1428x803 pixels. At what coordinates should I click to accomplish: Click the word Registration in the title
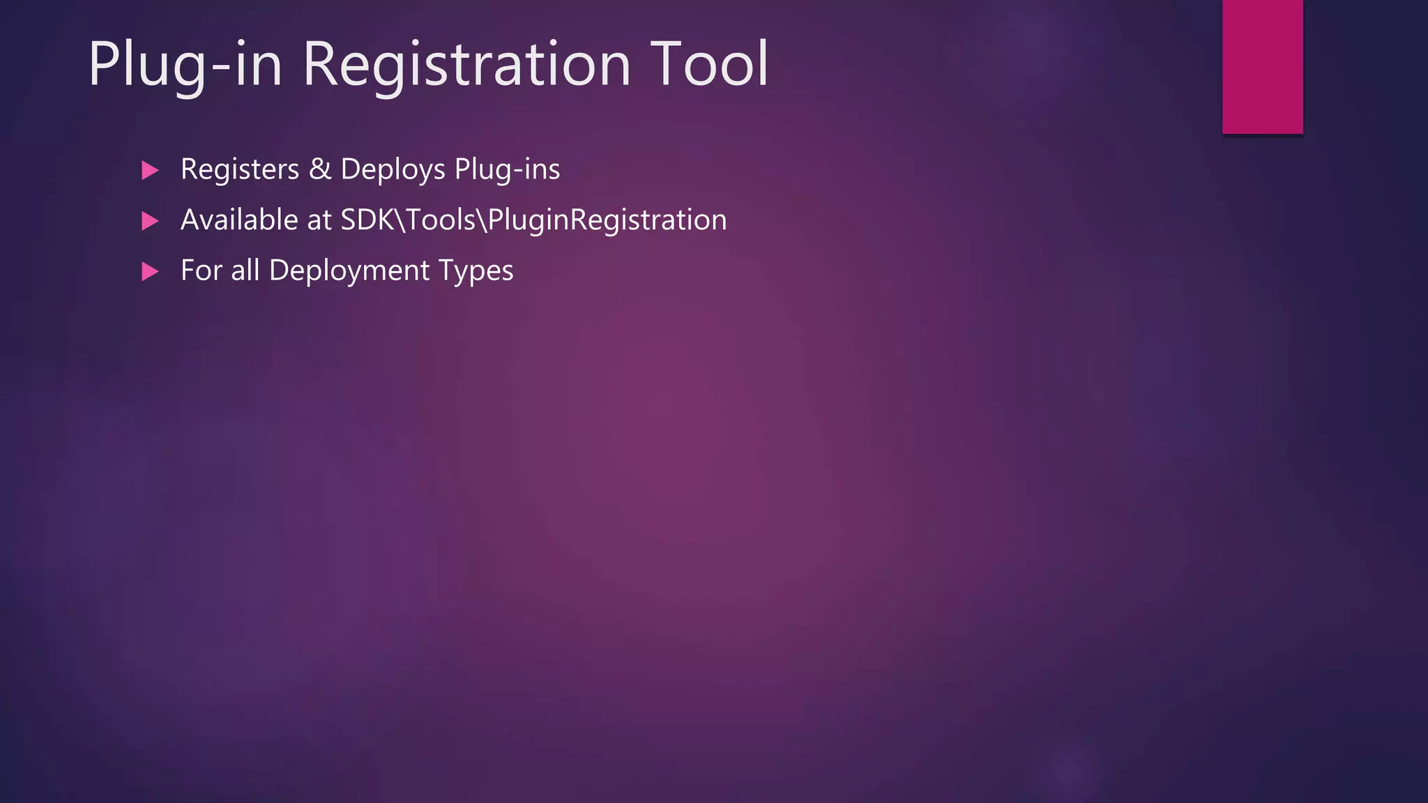[466, 64]
